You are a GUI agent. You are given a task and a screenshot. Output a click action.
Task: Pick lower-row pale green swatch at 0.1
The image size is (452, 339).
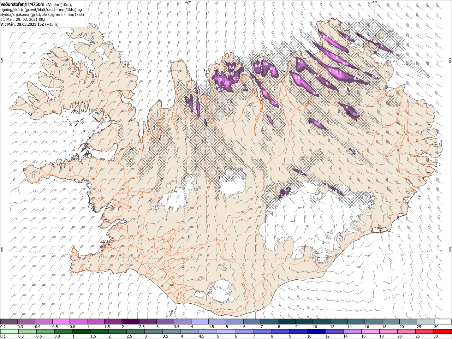tap(9, 332)
